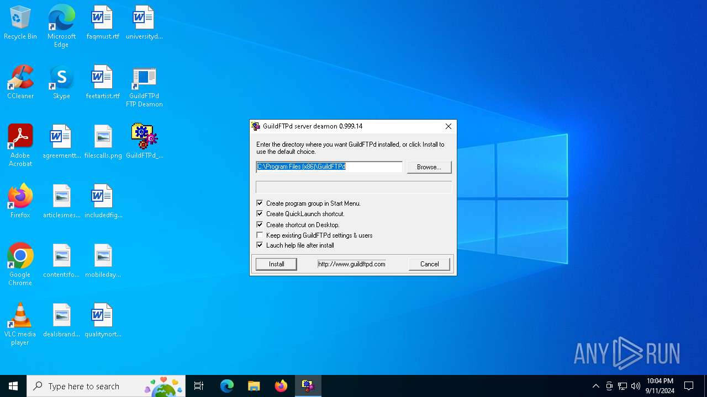Cancel the GuildFTPd installation
The image size is (707, 397).
pos(429,264)
